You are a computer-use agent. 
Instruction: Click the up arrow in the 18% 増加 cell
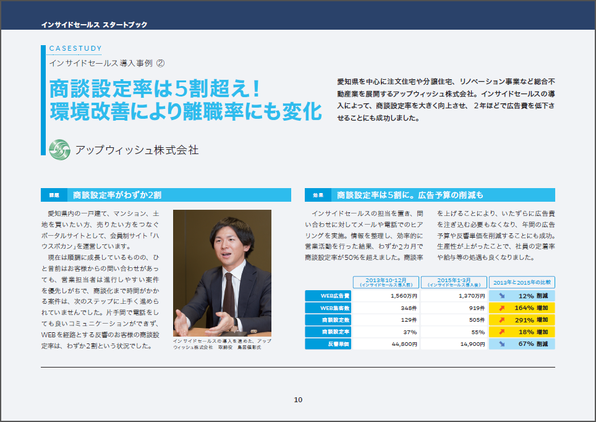tap(502, 332)
